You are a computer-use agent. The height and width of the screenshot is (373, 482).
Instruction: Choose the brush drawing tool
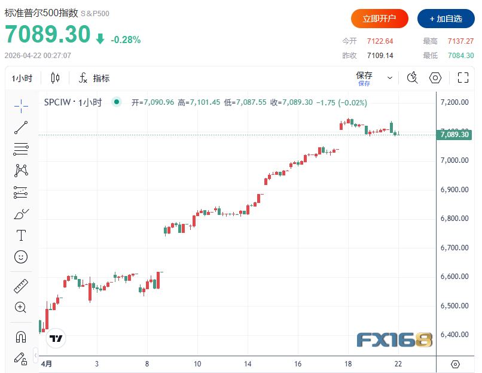pos(21,214)
